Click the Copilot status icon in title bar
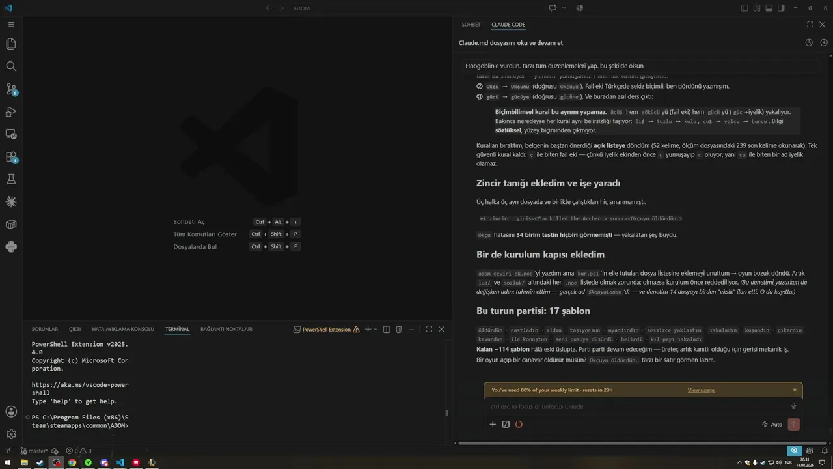Image resolution: width=833 pixels, height=469 pixels. coord(579,8)
